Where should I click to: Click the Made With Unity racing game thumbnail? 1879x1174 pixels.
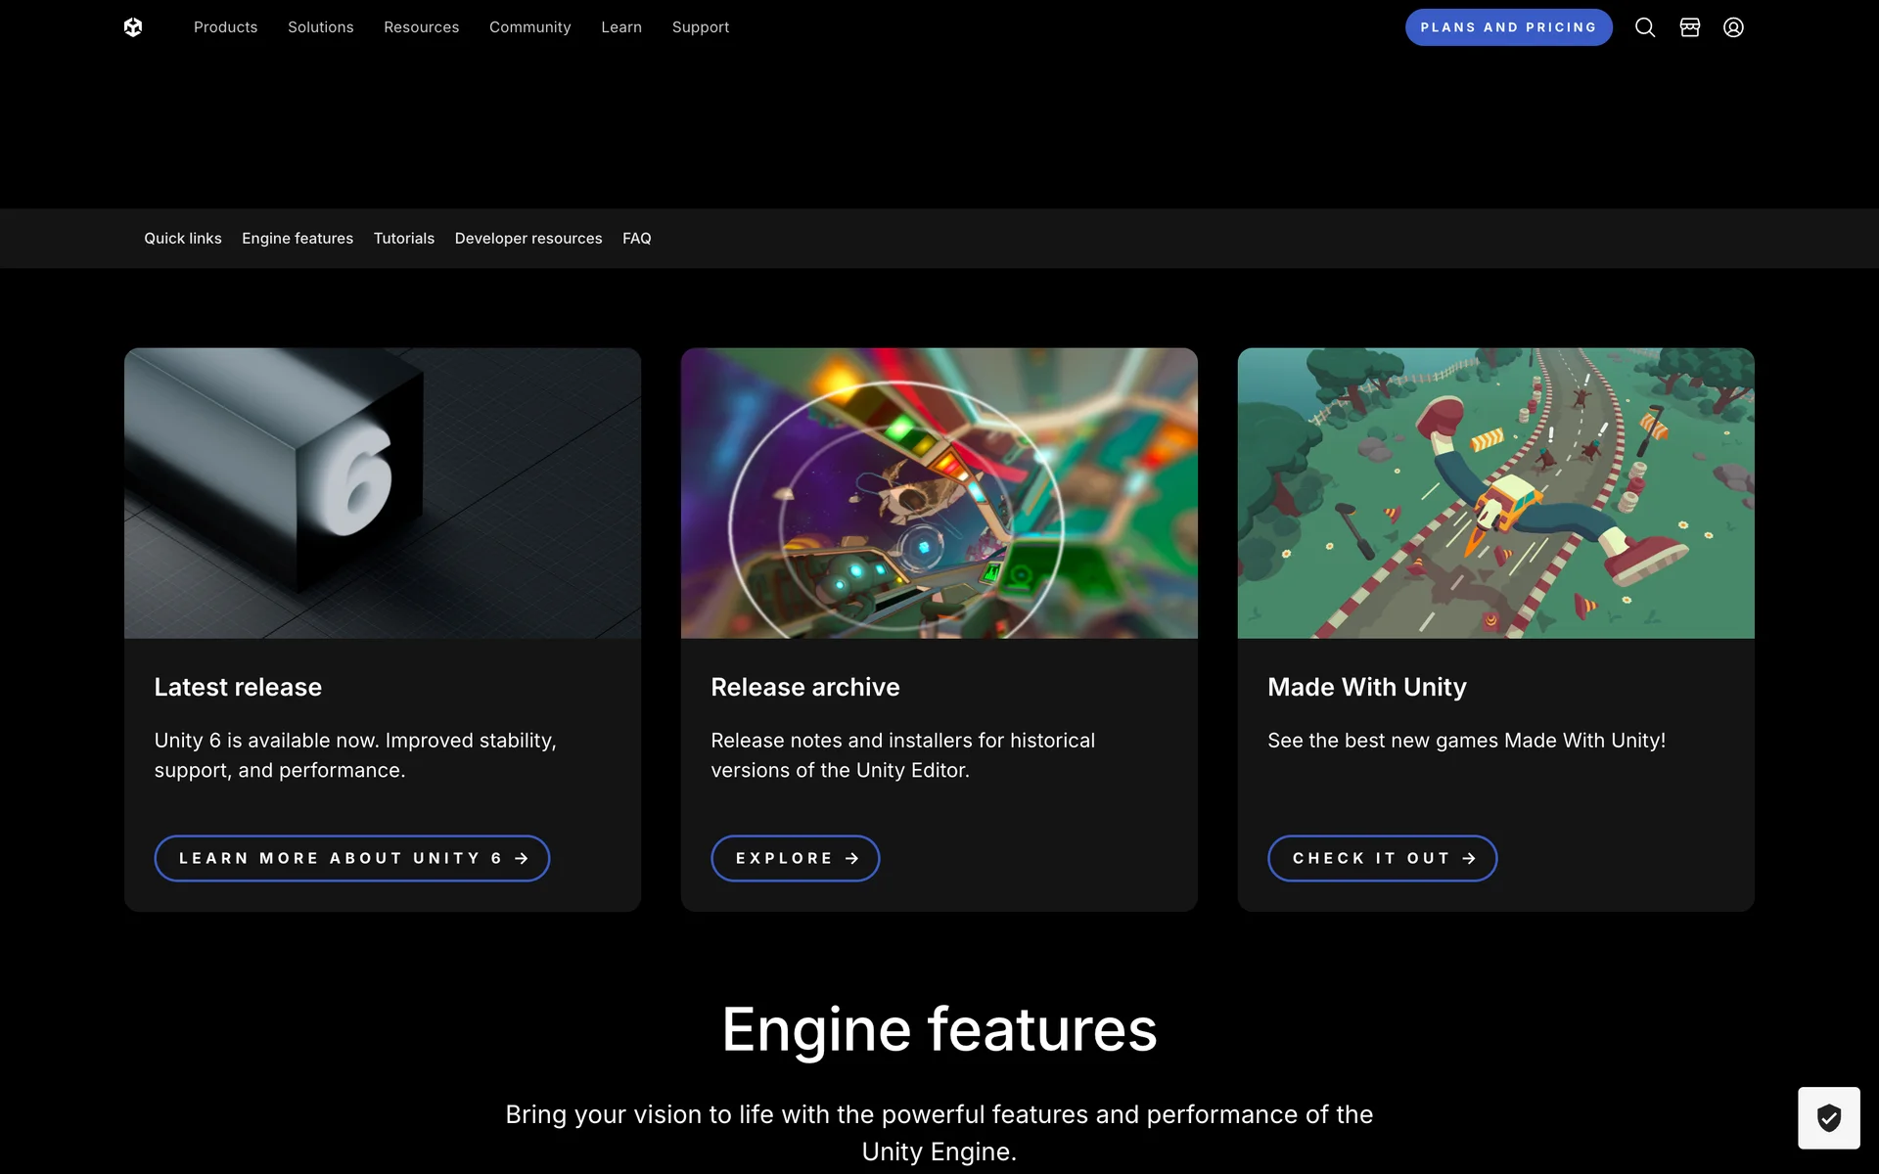[x=1495, y=493]
